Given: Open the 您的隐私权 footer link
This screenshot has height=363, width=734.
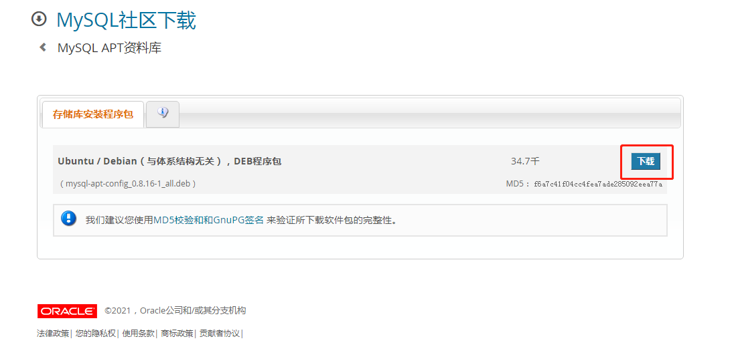Looking at the screenshot, I should pos(96,334).
